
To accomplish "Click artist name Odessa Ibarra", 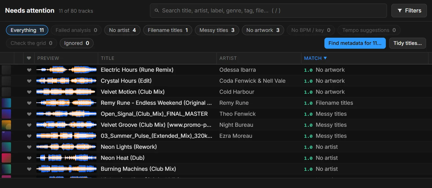I will (x=237, y=70).
